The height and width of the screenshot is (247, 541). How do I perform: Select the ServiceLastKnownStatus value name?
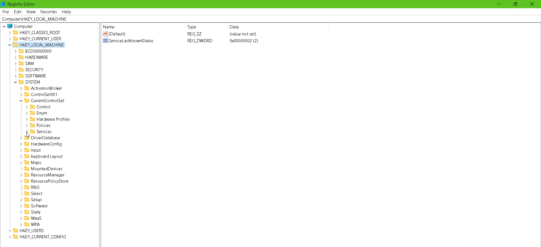[x=131, y=41]
